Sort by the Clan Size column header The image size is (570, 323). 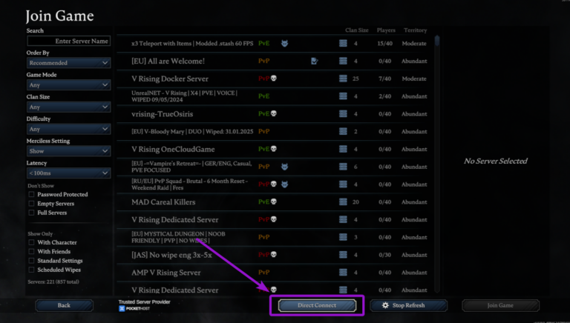(356, 30)
